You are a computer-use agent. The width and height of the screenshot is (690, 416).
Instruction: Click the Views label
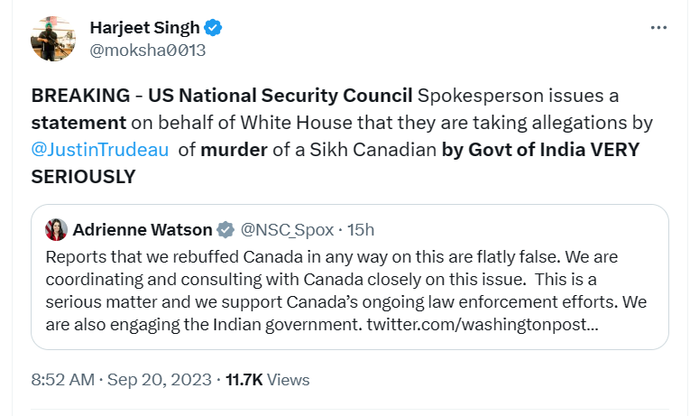(x=289, y=380)
